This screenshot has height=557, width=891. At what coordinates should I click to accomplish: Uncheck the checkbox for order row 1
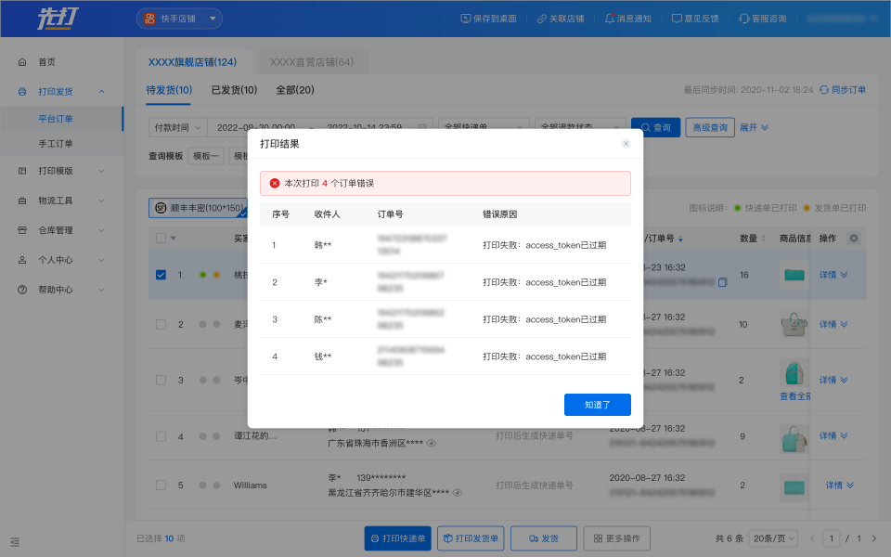pyautogui.click(x=161, y=275)
